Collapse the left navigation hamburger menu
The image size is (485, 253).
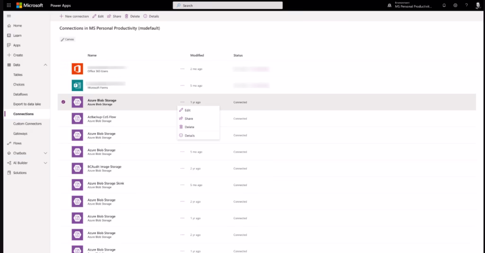(x=9, y=16)
